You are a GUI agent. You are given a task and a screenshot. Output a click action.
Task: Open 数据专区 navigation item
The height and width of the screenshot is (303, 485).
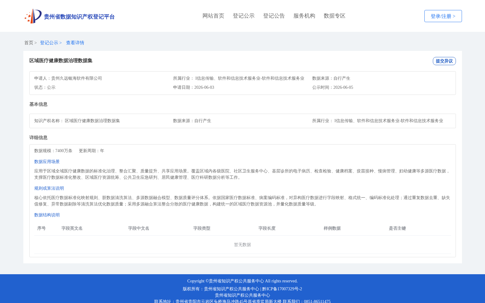[335, 16]
